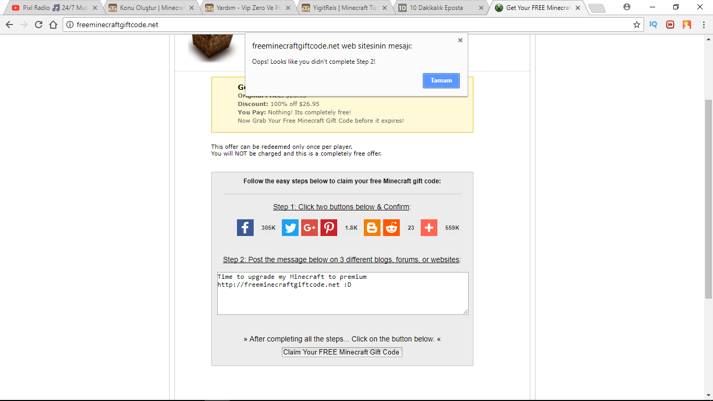
Task: Click the Twitter share icon
Action: coord(290,228)
